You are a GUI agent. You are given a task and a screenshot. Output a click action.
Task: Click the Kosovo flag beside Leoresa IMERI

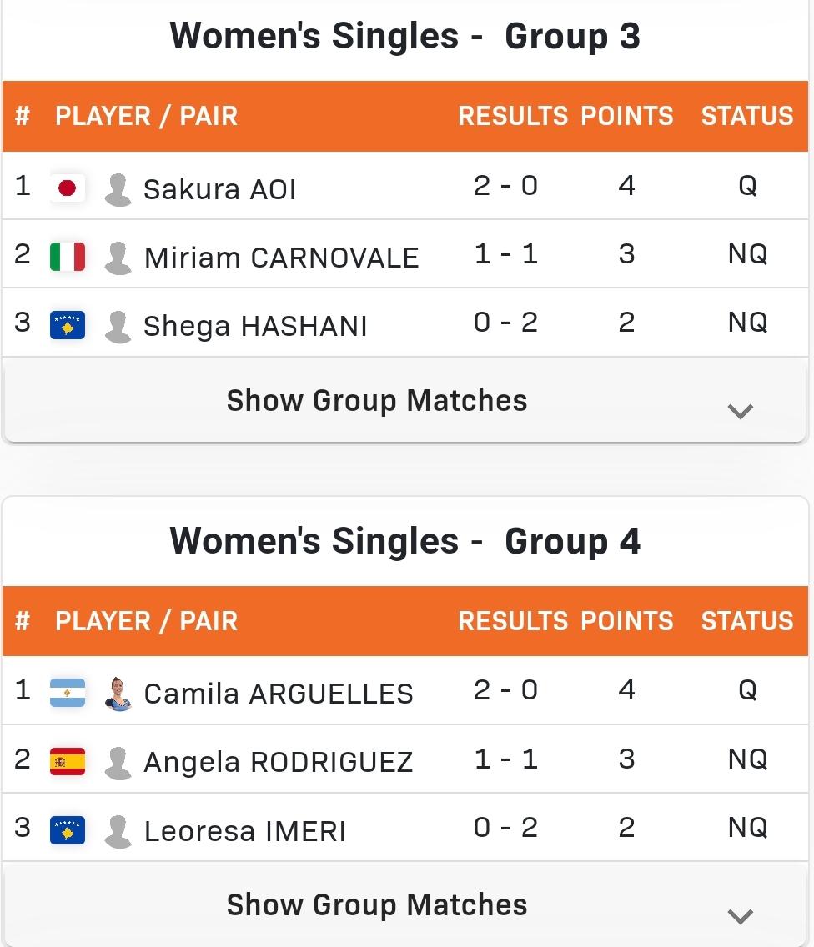pos(67,829)
